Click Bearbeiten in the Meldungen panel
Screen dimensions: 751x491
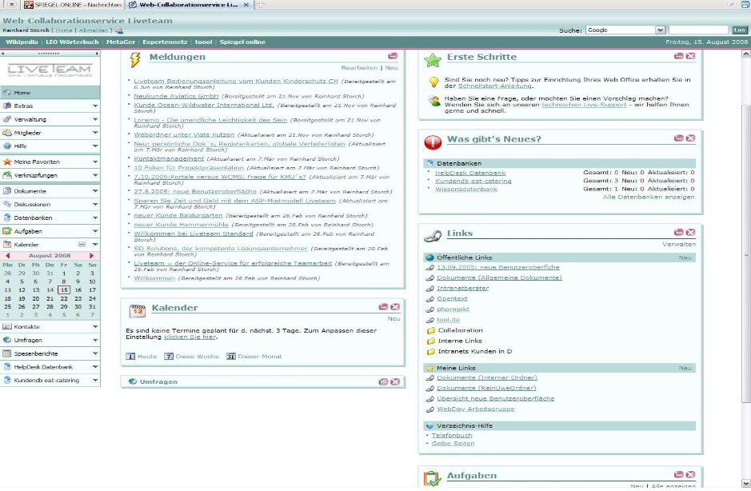point(359,68)
